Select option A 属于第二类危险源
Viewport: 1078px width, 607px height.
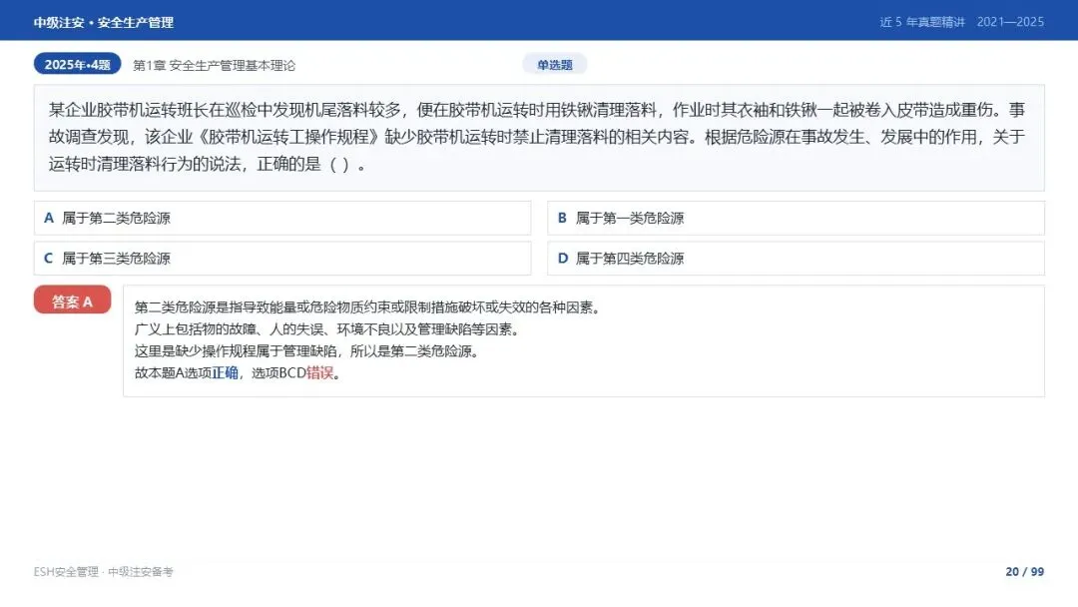point(282,218)
